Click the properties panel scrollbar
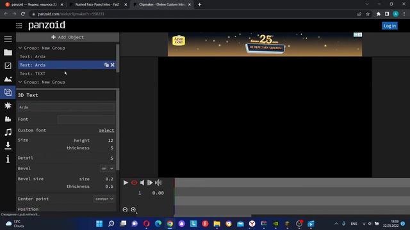The width and height of the screenshot is (410, 230). tap(118, 130)
